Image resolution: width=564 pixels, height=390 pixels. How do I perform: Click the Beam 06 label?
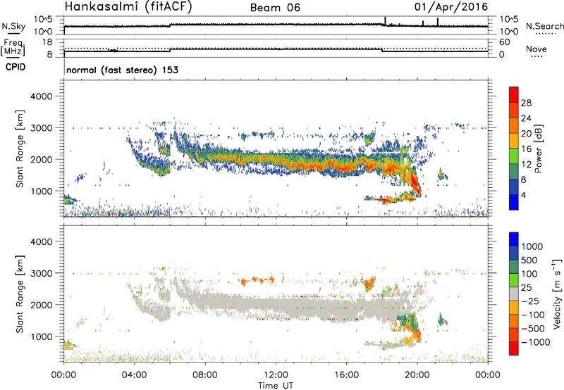pyautogui.click(x=275, y=8)
